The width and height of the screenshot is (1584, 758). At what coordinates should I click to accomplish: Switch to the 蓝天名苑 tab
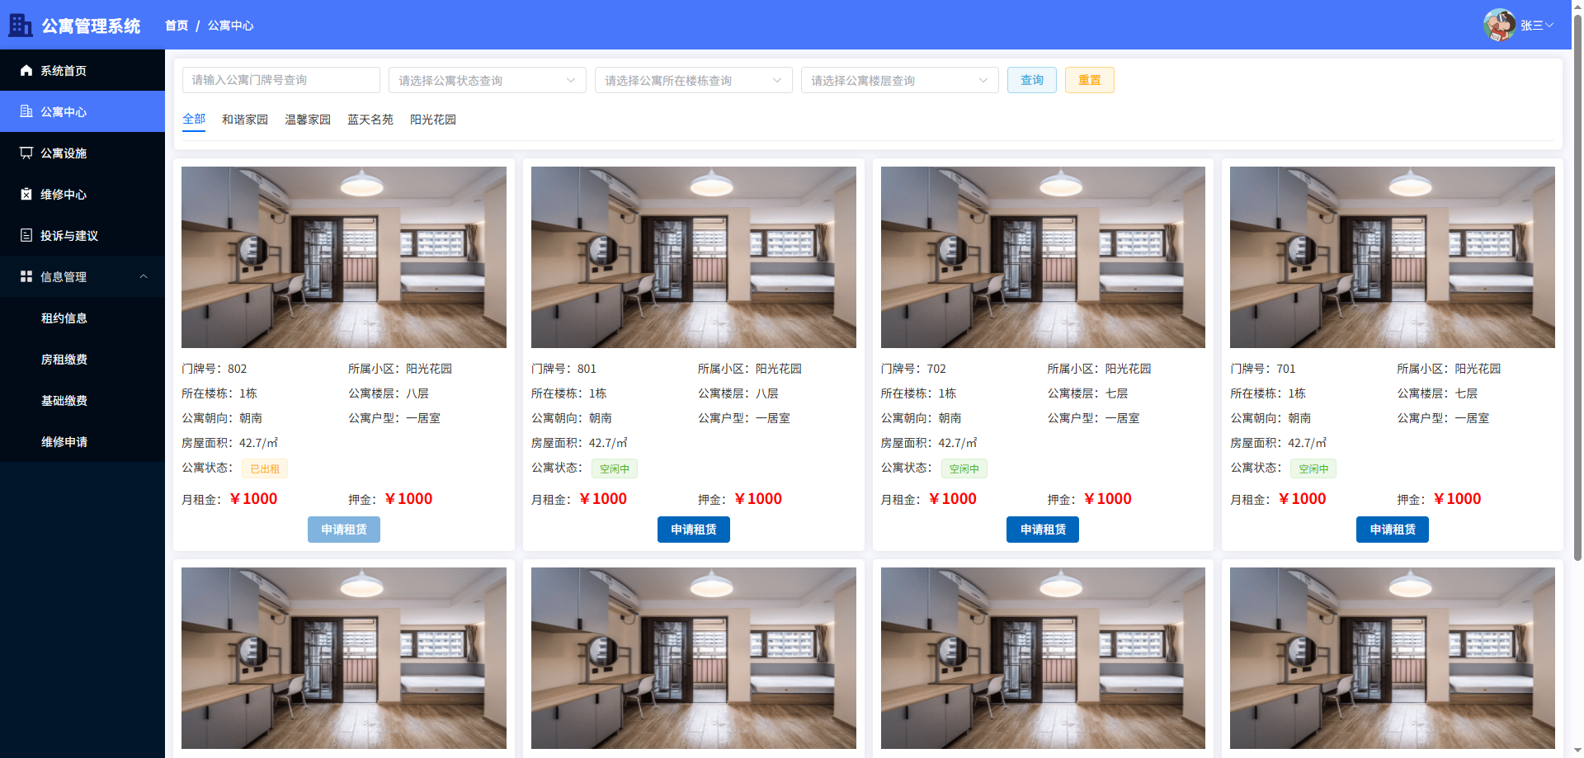(x=370, y=120)
